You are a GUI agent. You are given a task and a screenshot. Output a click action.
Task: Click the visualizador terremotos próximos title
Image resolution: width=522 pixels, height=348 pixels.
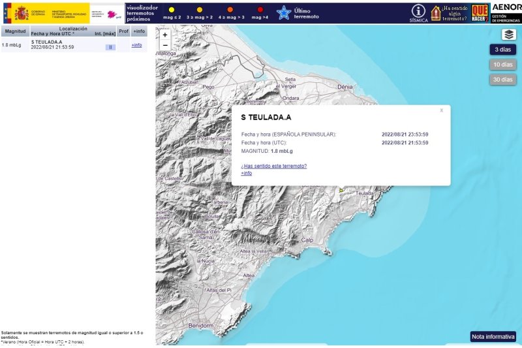click(x=142, y=13)
